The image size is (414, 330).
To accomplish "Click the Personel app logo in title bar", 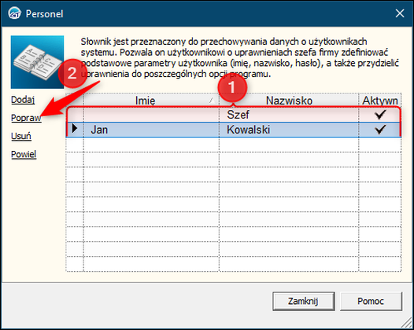I will (14, 13).
